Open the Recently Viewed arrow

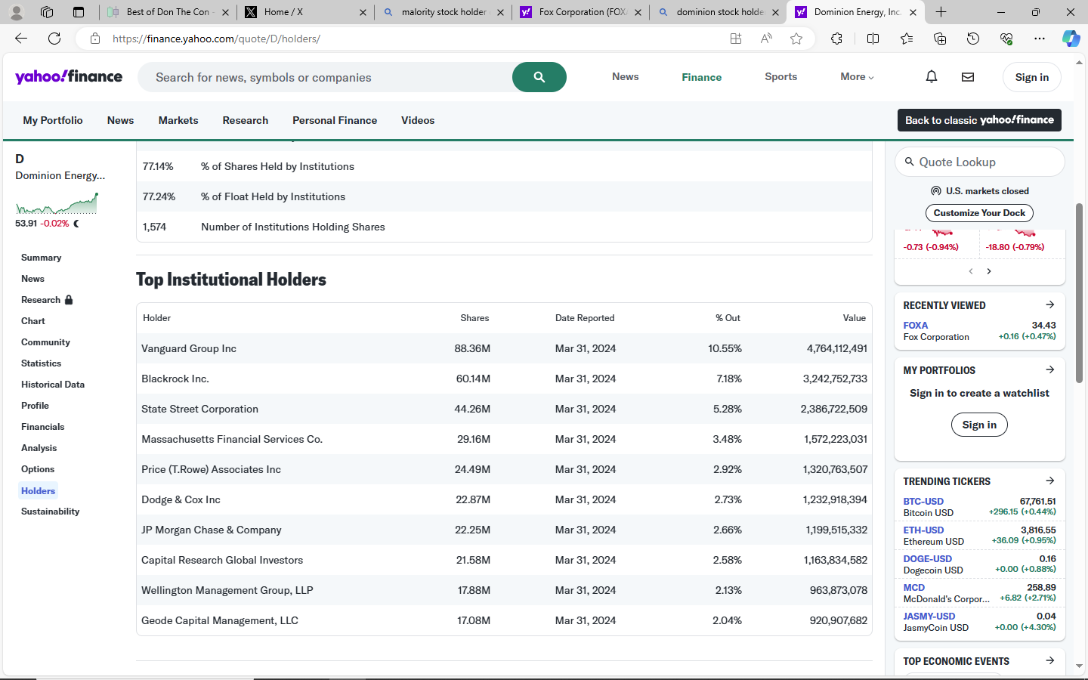[x=1050, y=304]
